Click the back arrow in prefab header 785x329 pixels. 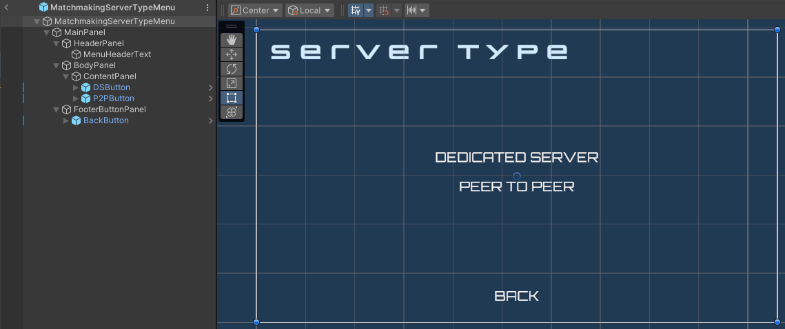6,8
